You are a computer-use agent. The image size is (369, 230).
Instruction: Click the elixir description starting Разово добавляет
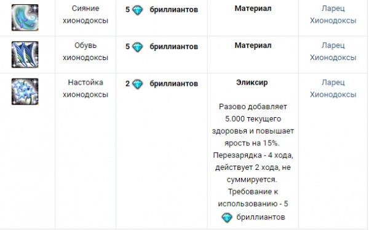pyautogui.click(x=253, y=162)
